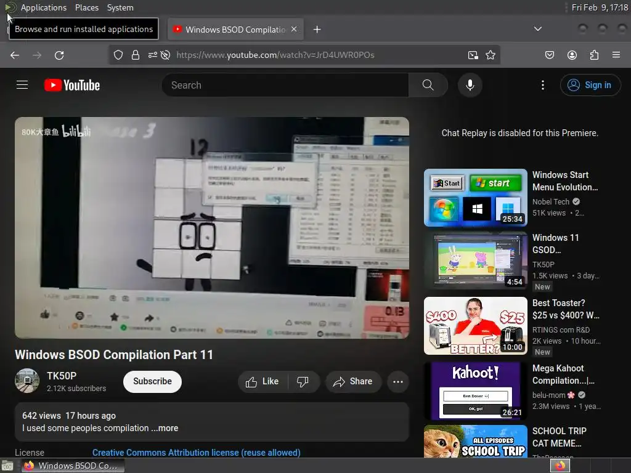The height and width of the screenshot is (473, 631).
Task: Open Windows 11 GSOD video thumbnail
Action: (476, 261)
